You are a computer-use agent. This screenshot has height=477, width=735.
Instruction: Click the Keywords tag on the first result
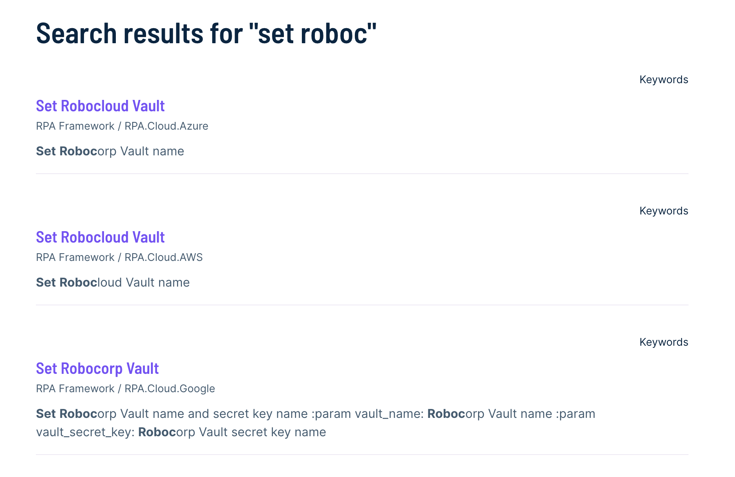point(663,79)
